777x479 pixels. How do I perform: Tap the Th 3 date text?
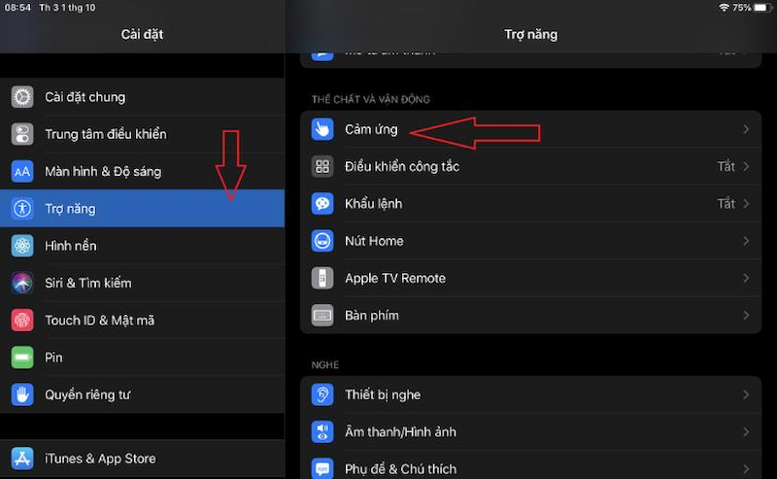pos(67,8)
